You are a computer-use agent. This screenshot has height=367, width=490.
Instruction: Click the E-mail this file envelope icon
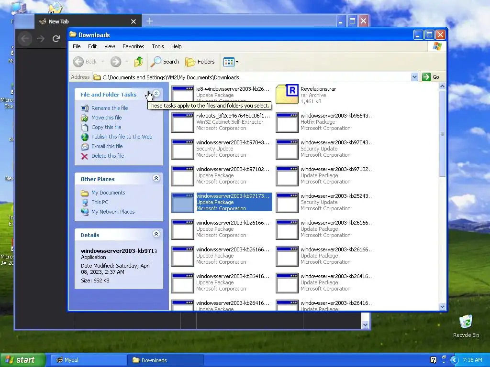tap(85, 147)
